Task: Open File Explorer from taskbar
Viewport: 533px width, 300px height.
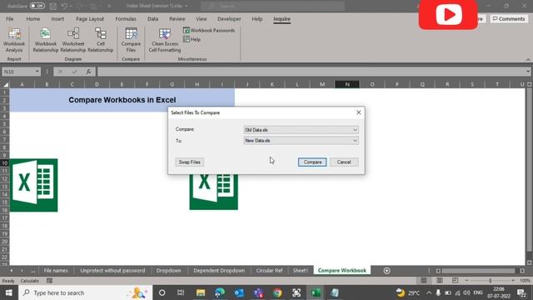Action: (x=201, y=292)
